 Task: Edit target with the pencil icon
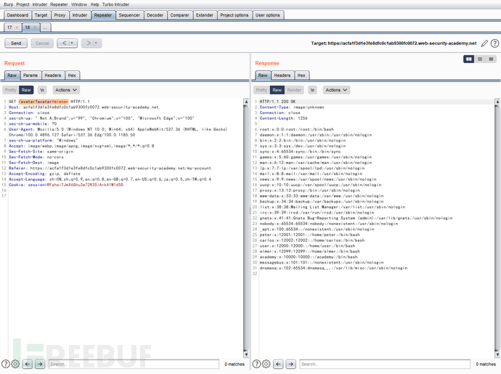(484, 44)
